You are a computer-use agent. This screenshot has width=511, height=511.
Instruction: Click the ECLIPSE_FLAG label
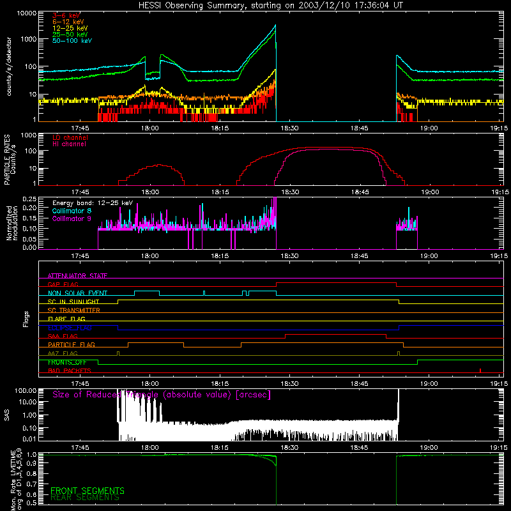pos(70,328)
